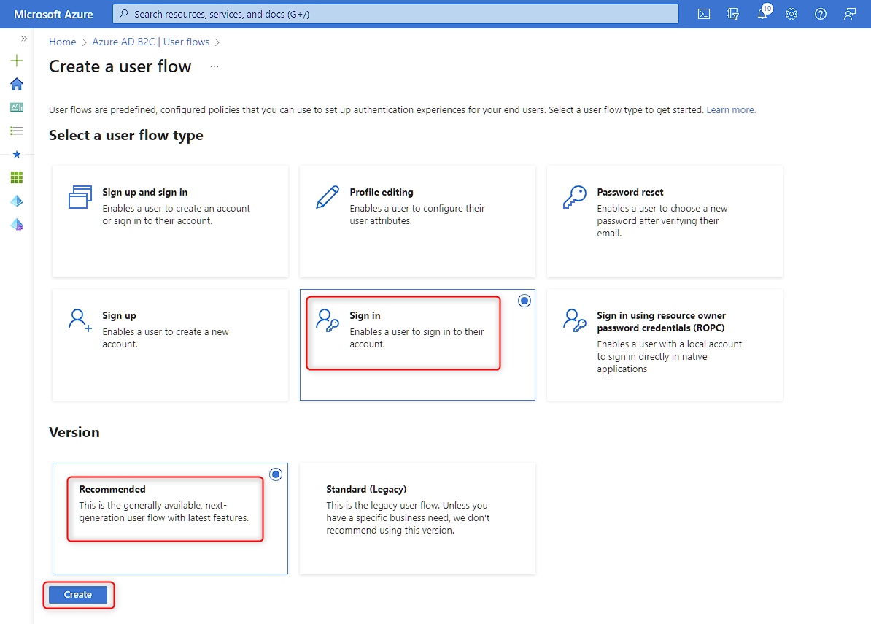Select the Sign in radio button

pos(524,301)
